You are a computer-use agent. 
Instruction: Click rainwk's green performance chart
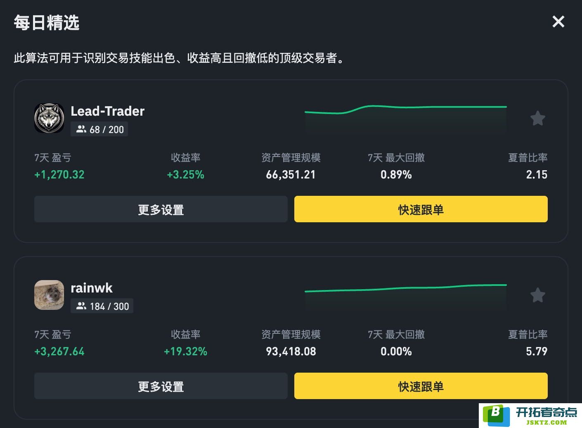[x=405, y=295]
